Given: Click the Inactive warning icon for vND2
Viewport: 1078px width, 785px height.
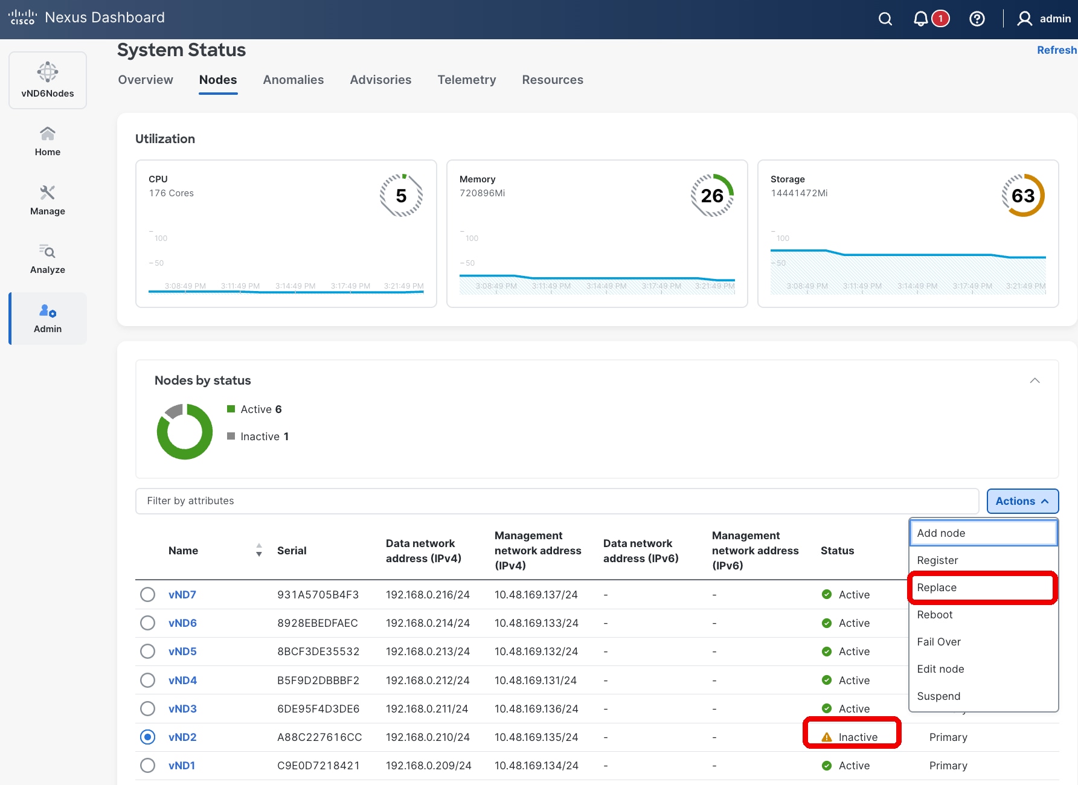Looking at the screenshot, I should coord(827,737).
